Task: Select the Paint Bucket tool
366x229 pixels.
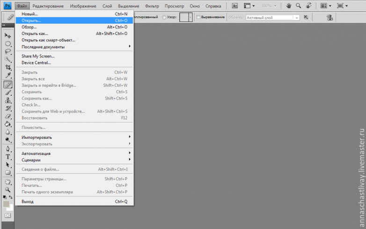Action: point(7,124)
